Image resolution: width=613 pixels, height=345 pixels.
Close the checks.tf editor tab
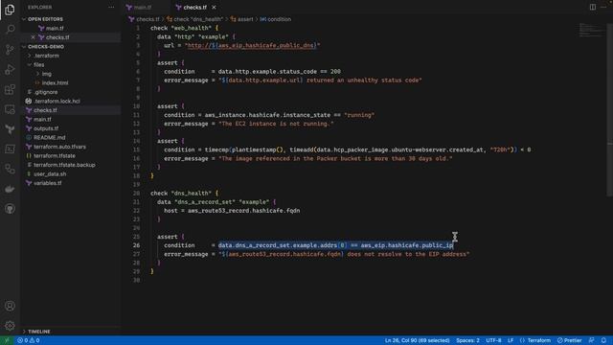click(x=214, y=7)
